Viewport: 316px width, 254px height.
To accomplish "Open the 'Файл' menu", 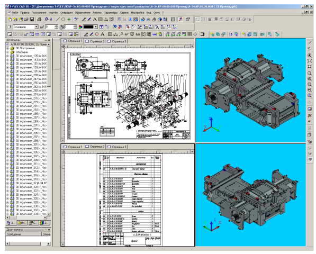I will pos(15,13).
